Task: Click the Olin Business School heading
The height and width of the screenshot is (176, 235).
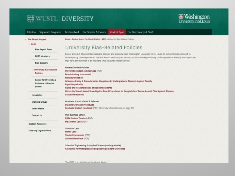Action: coord(75,115)
